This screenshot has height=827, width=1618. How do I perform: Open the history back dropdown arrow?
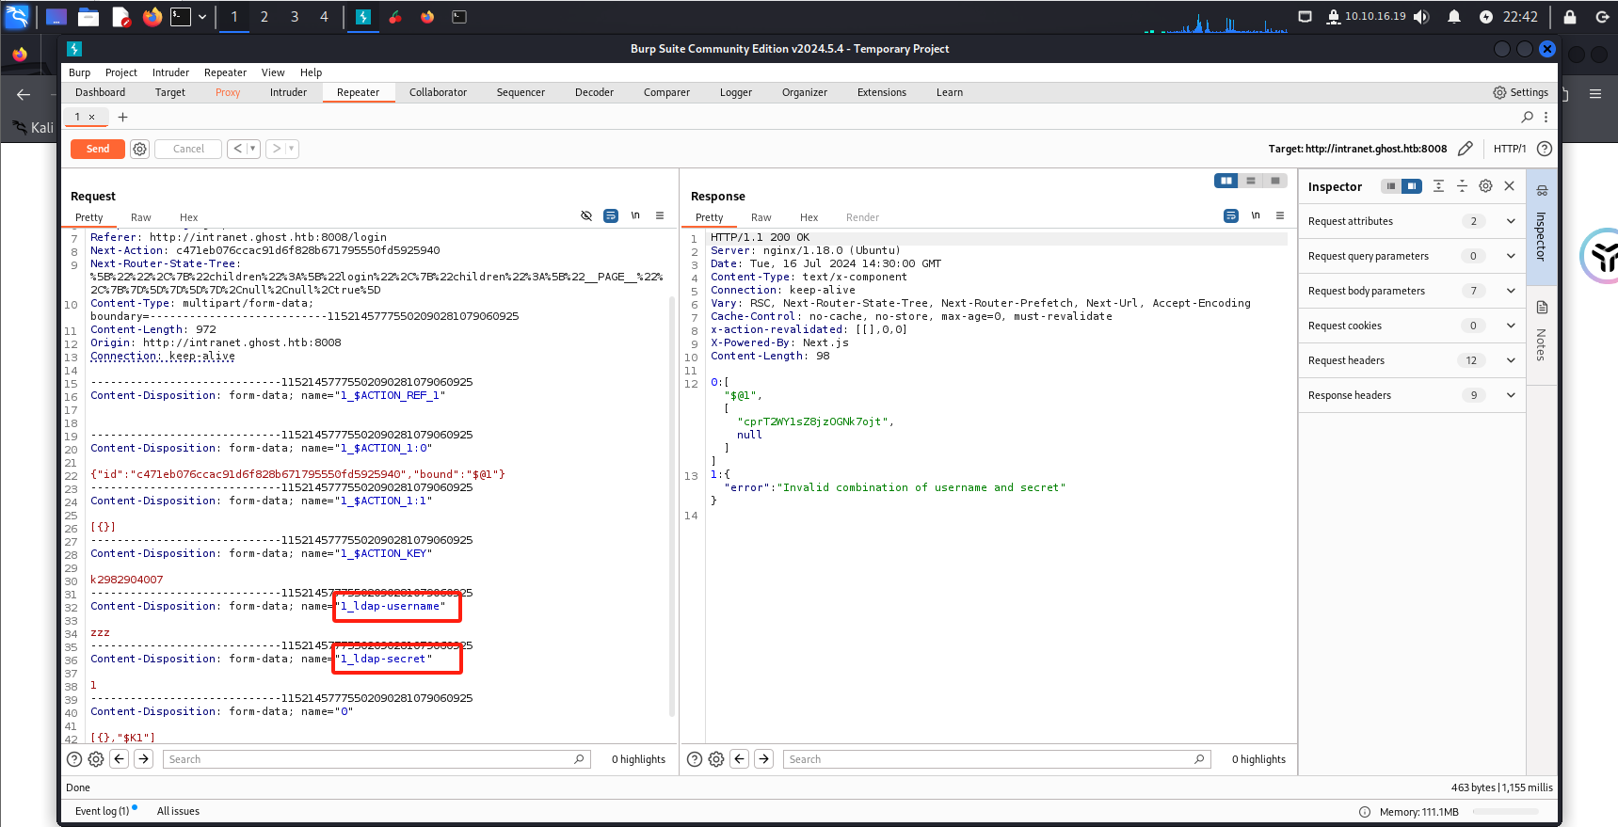tap(252, 149)
